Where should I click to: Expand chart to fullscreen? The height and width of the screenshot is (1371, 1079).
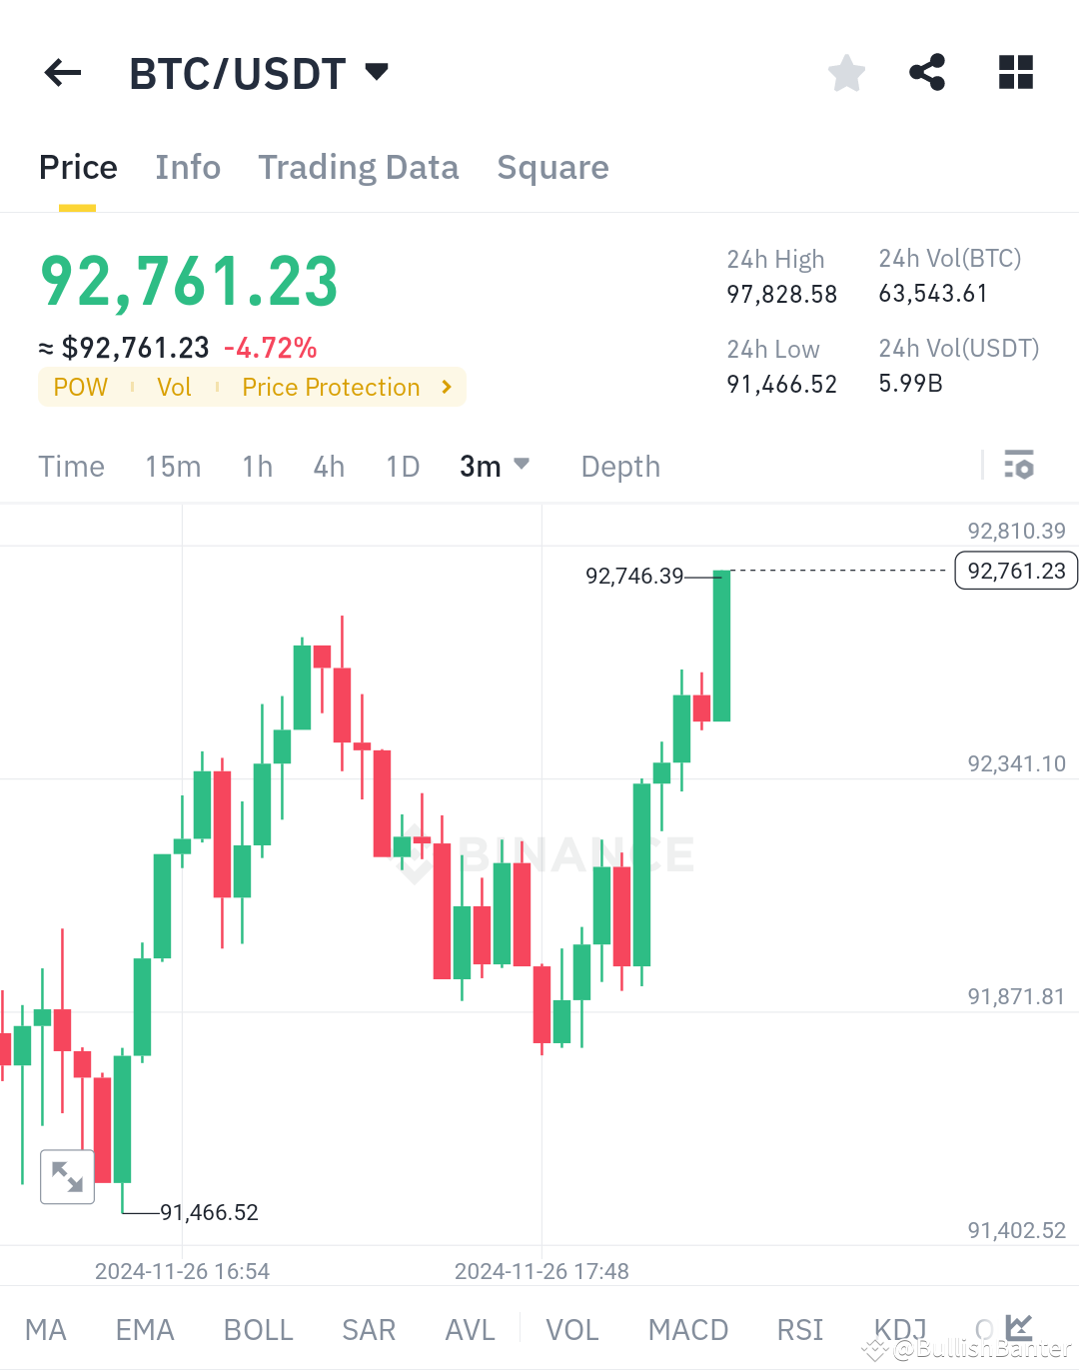pyautogui.click(x=67, y=1176)
